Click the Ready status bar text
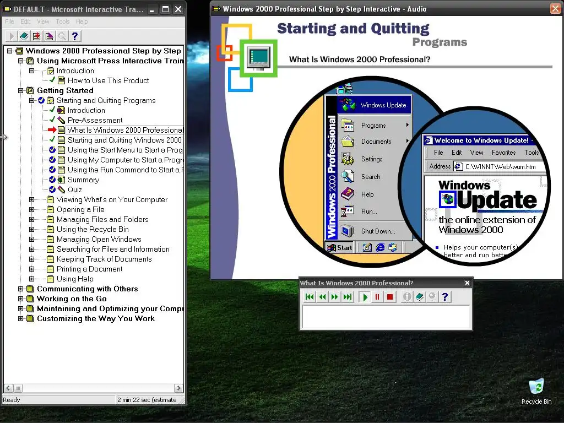The height and width of the screenshot is (423, 564). [x=12, y=400]
